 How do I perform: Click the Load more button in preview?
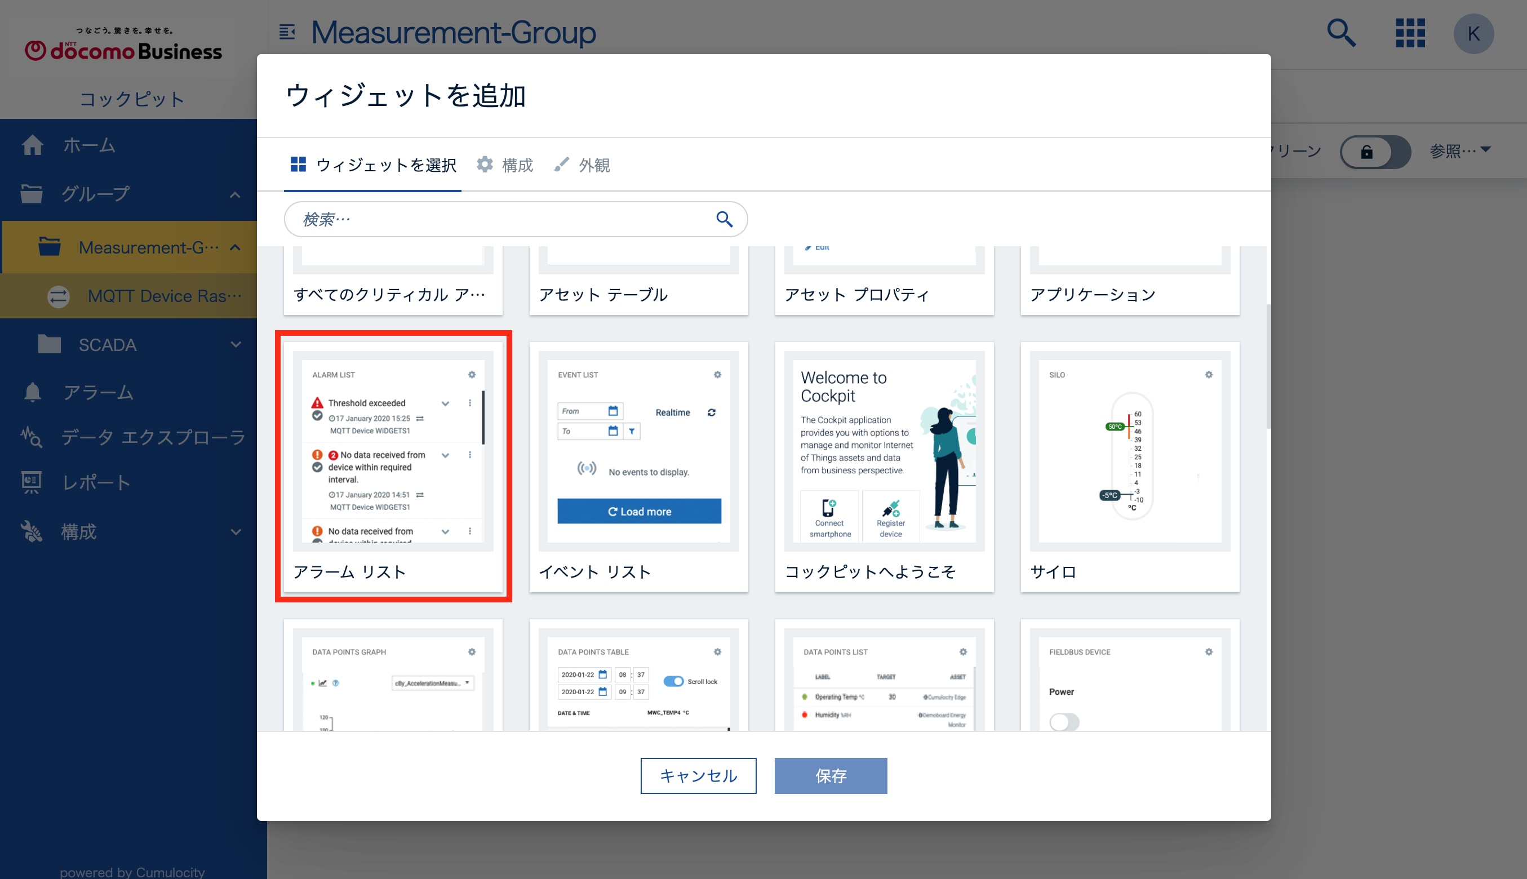(639, 512)
